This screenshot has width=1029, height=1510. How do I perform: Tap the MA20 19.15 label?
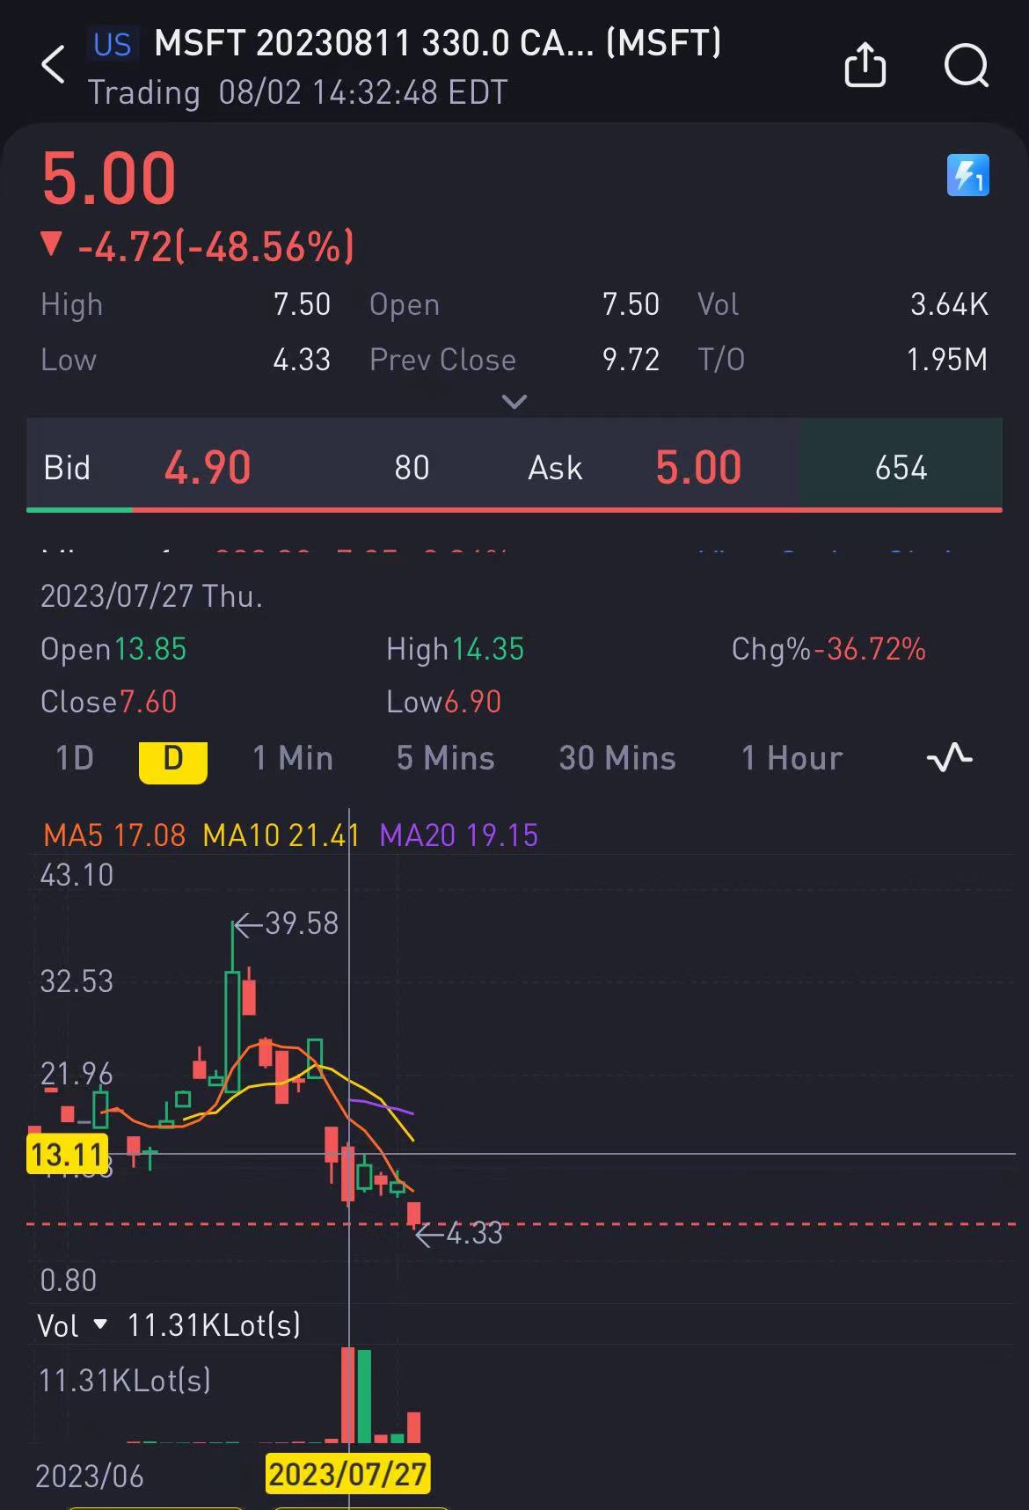tap(458, 835)
